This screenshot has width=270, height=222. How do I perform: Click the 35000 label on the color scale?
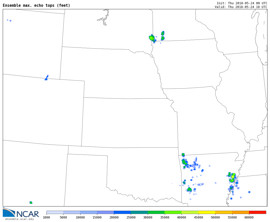pos(164,217)
